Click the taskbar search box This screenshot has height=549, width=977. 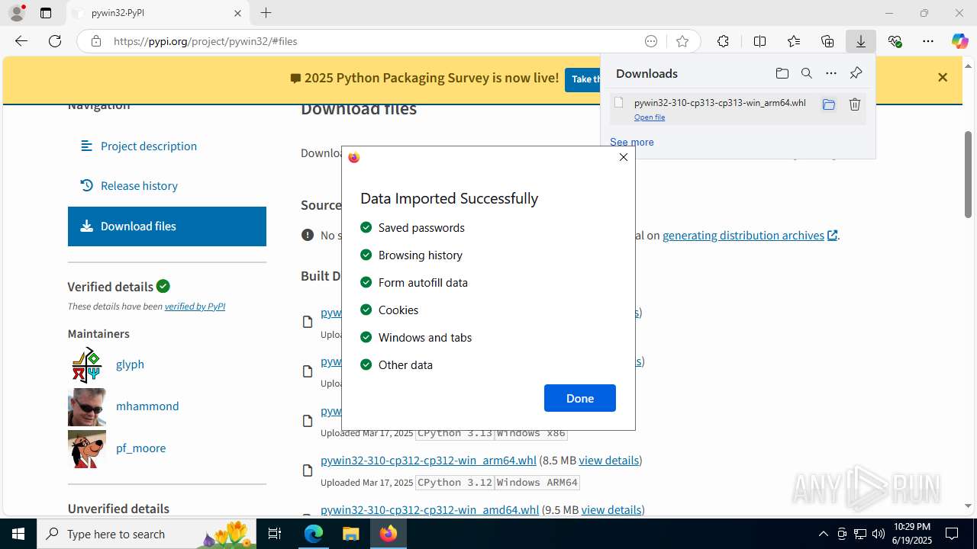point(147,534)
